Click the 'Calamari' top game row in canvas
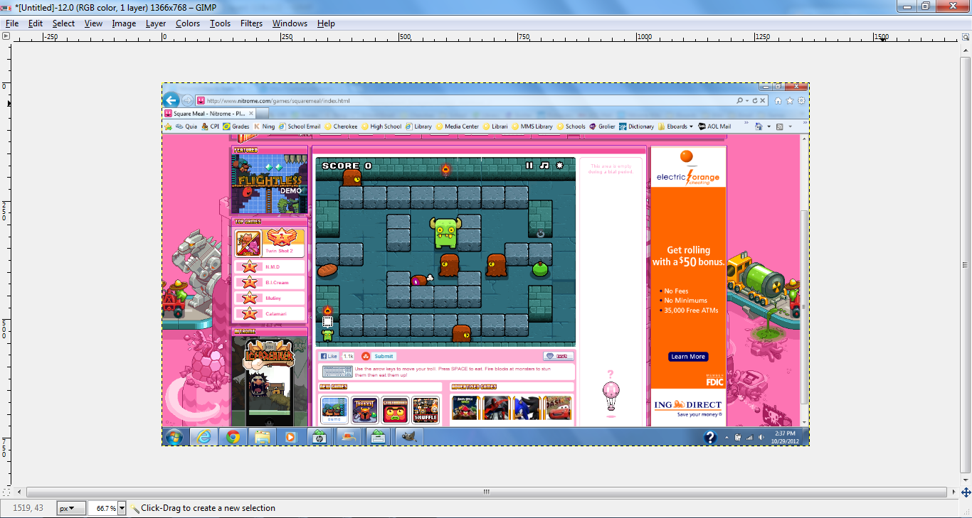The image size is (972, 518). coord(270,313)
